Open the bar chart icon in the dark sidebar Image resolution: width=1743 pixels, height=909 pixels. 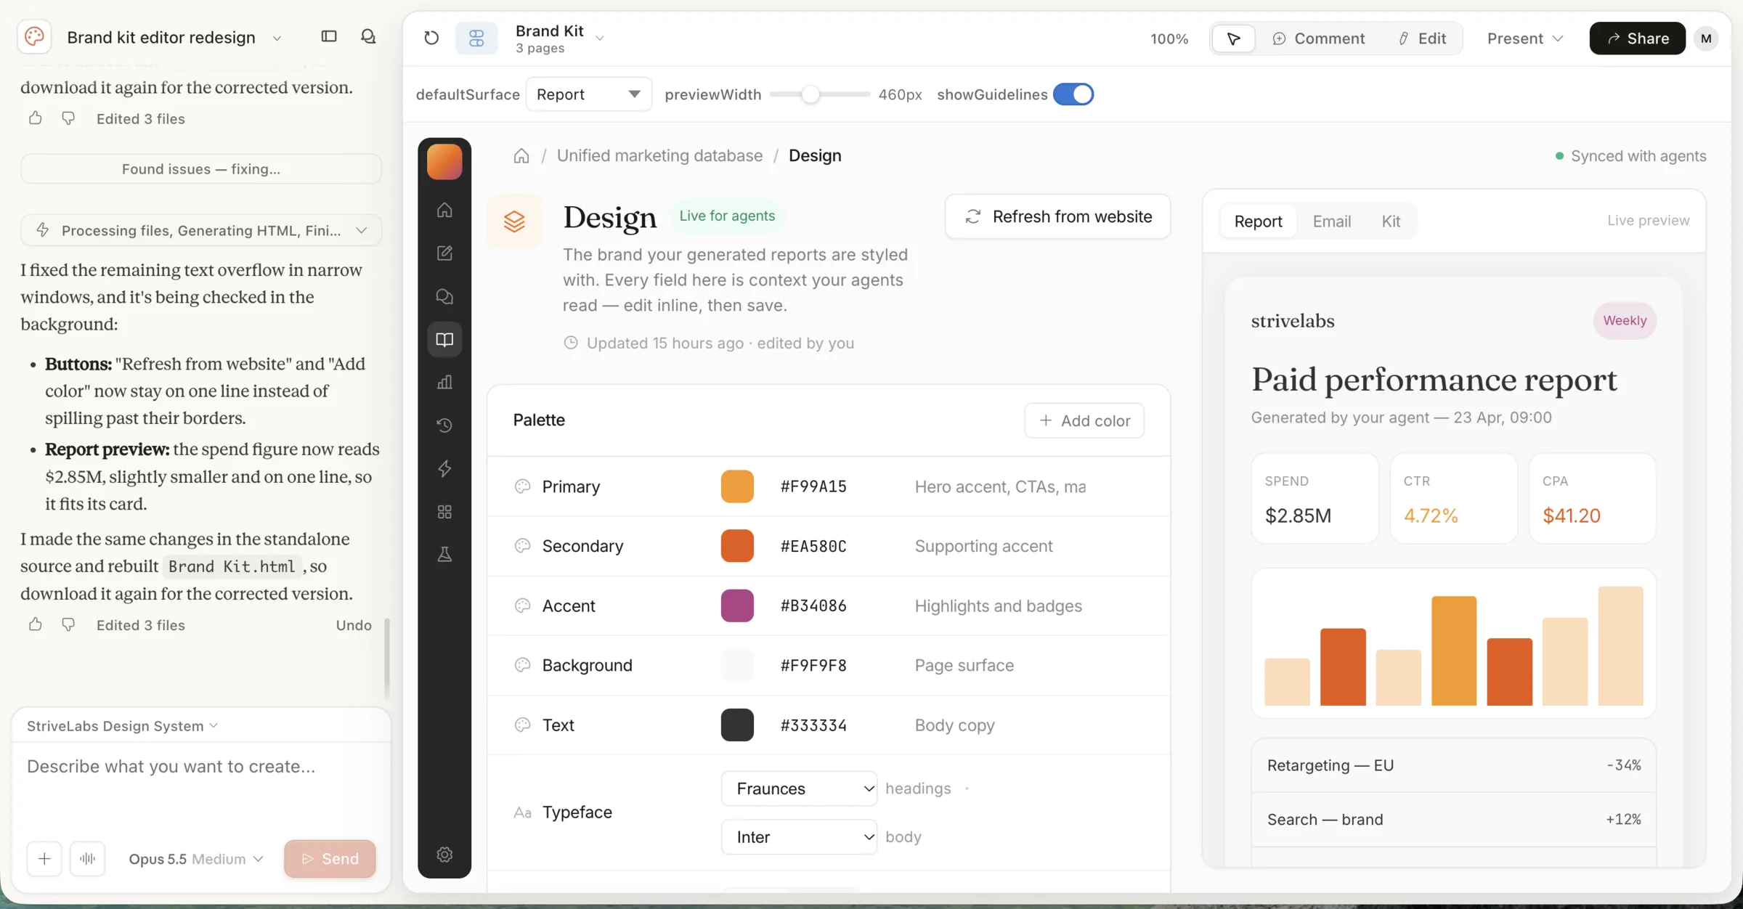pos(444,382)
